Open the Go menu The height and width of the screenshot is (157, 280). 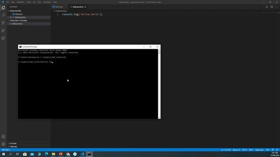point(34,2)
